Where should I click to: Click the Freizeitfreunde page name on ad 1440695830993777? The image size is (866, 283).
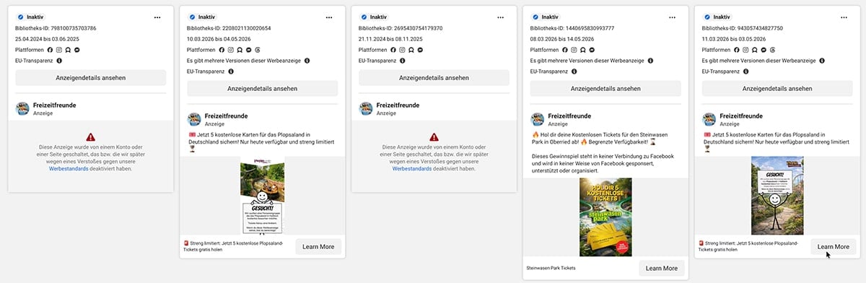pos(569,116)
